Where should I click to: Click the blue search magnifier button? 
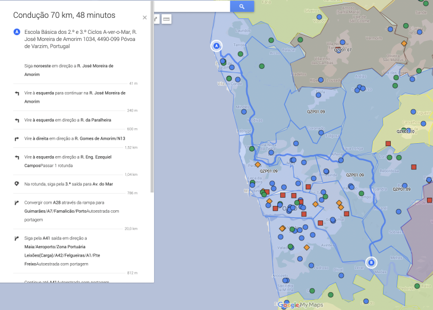point(242,6)
